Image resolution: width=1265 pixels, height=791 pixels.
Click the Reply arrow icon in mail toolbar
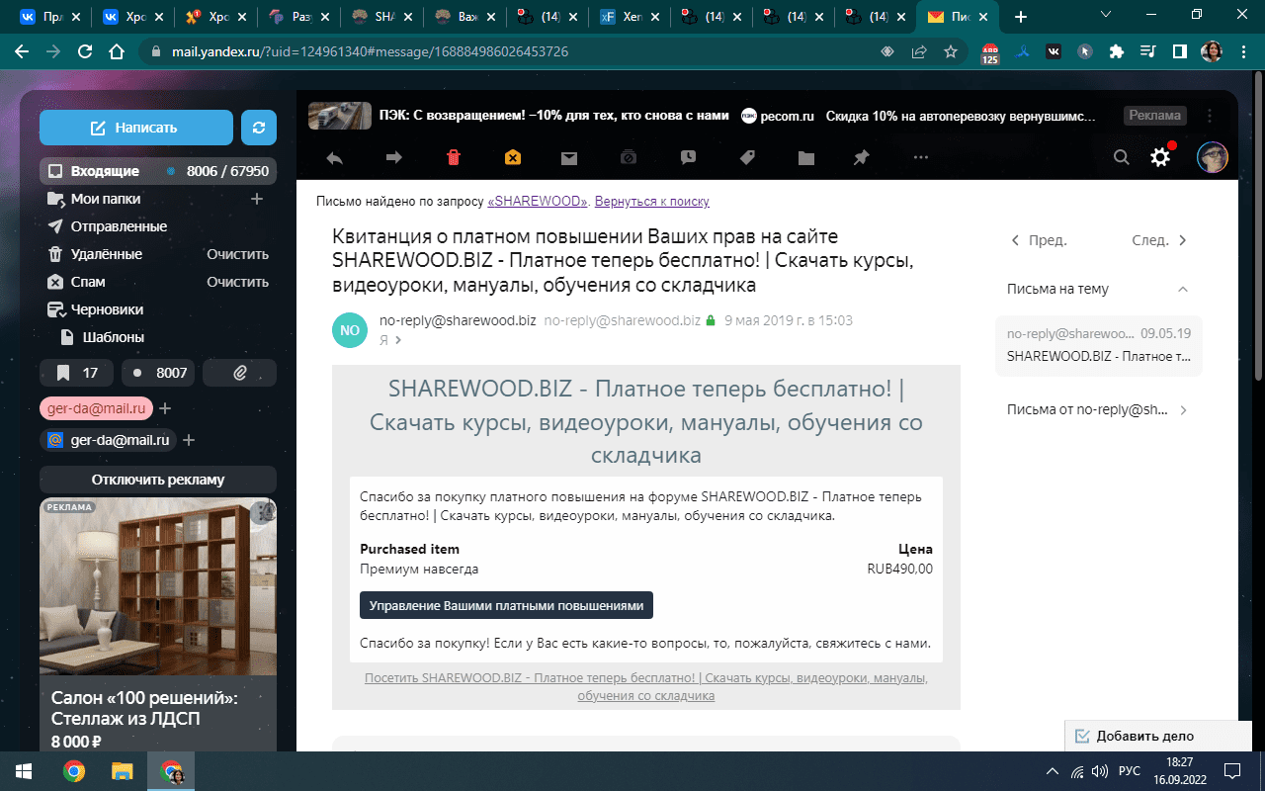click(334, 157)
